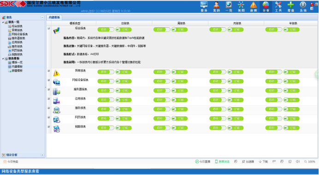This screenshot has width=319, height=175.
Task: Toggle 异常报表 daily report enable switch
Action: [x=106, y=72]
